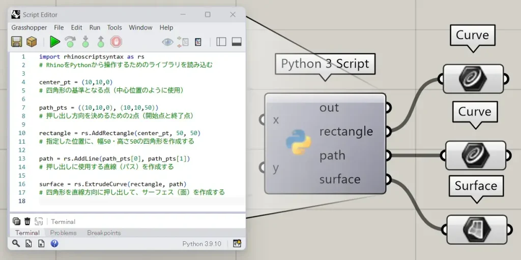Switch to the Problems tab
521x260 pixels.
[63, 233]
